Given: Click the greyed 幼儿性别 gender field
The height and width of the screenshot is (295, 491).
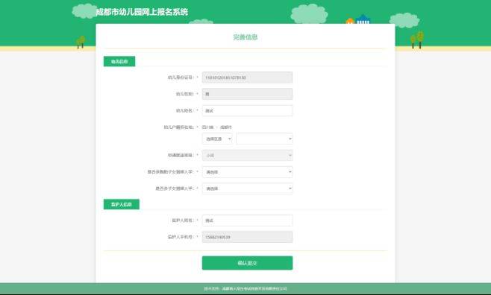Looking at the screenshot, I should coord(247,94).
